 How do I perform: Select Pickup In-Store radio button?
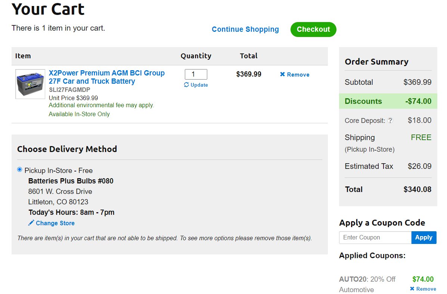click(x=20, y=170)
